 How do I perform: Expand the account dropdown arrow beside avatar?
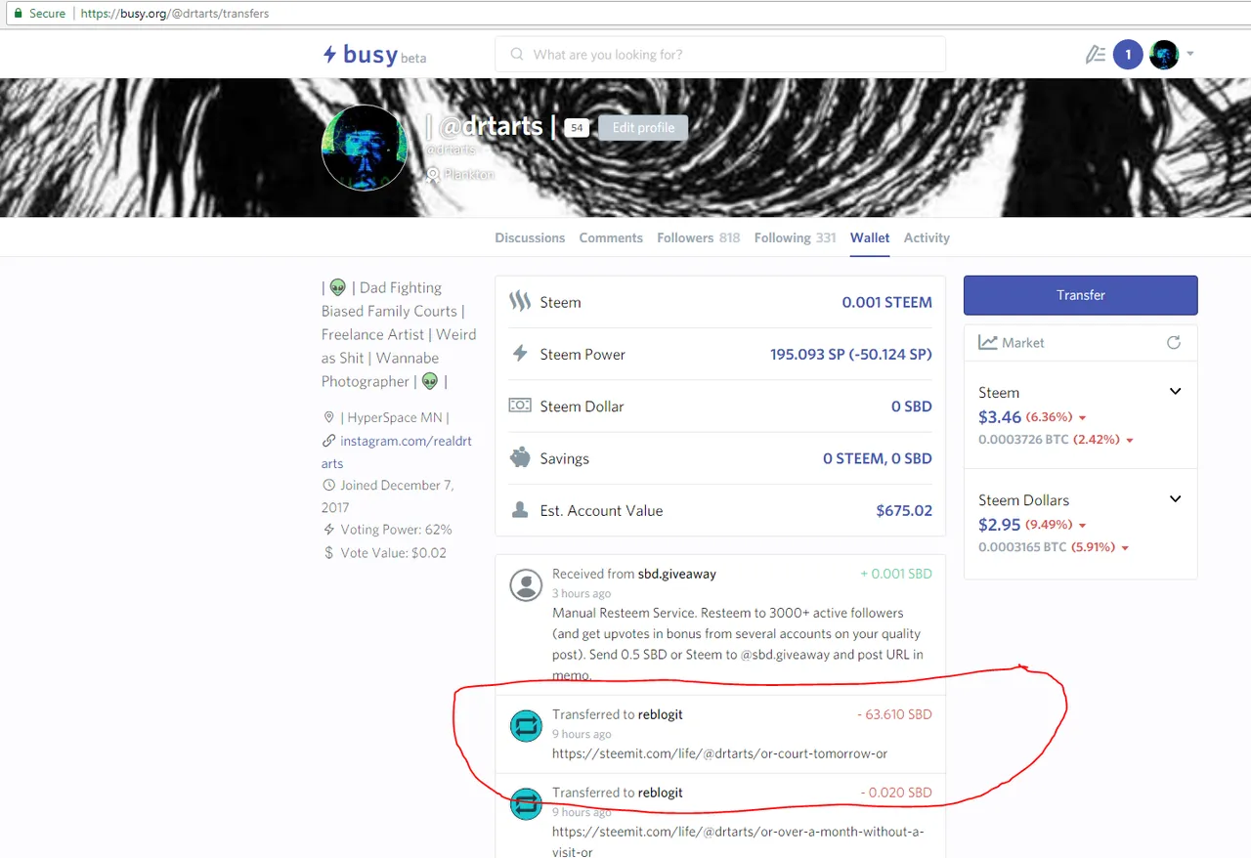pyautogui.click(x=1190, y=55)
